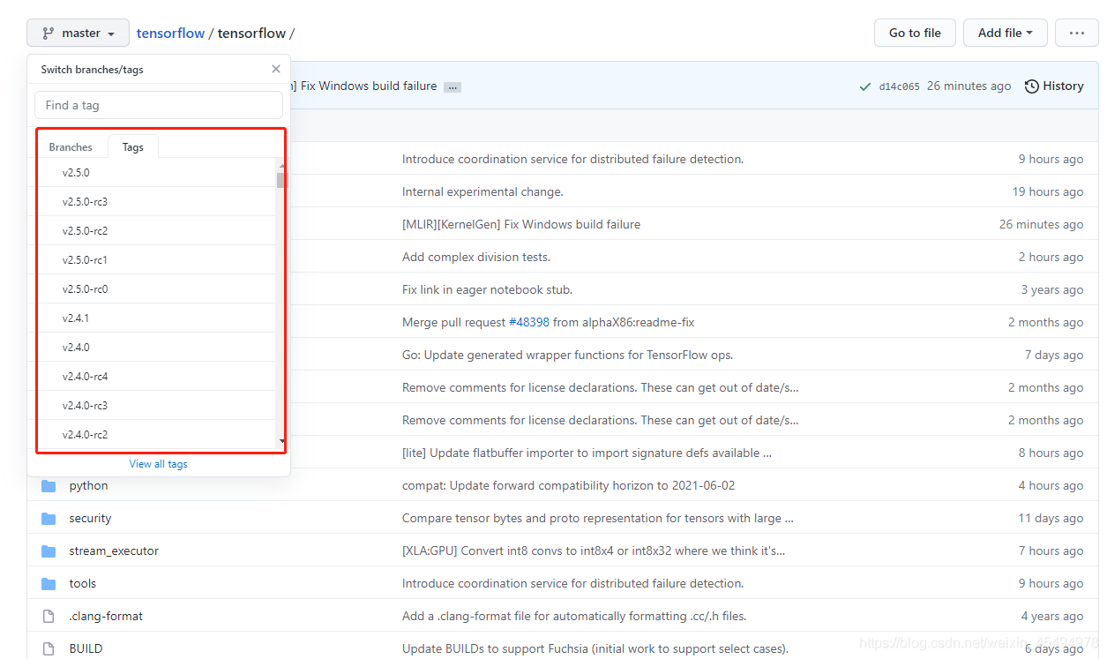Click the '3 years ago' timestamp
The height and width of the screenshot is (659, 1107).
[x=1052, y=289]
